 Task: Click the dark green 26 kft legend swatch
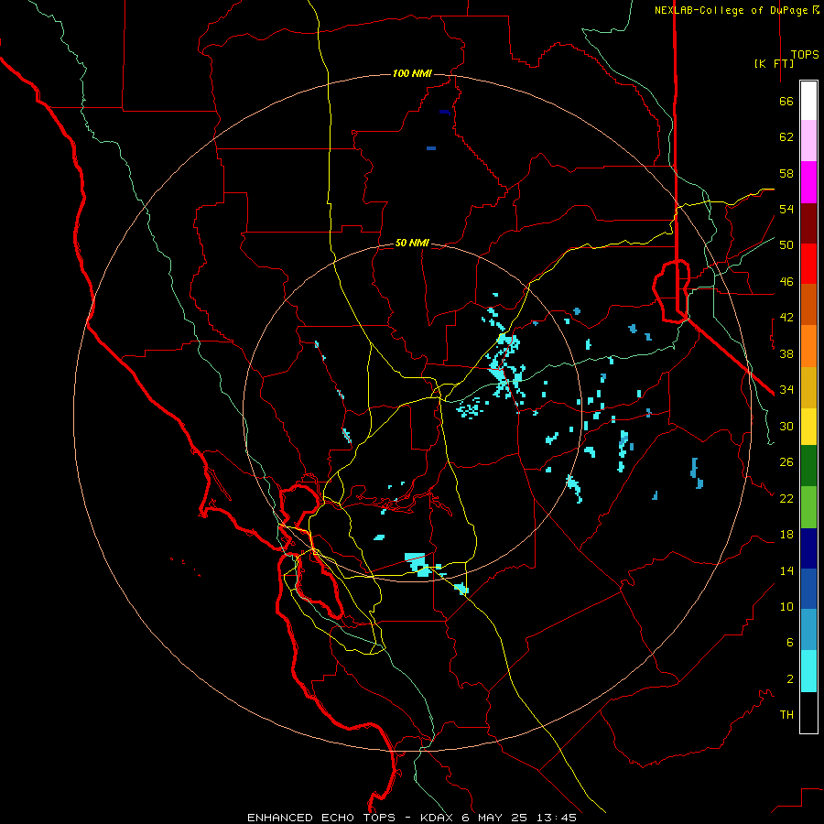(808, 466)
